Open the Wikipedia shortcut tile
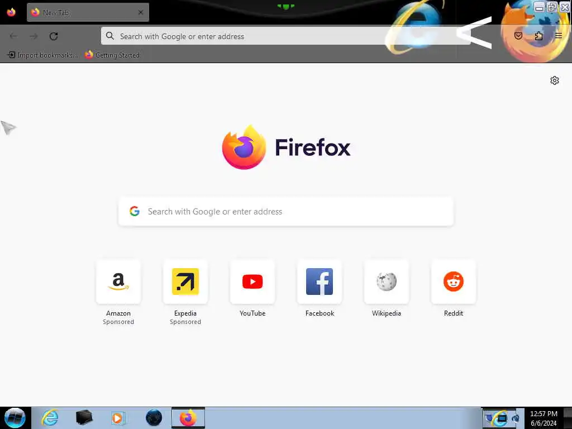The height and width of the screenshot is (429, 572). point(387,282)
